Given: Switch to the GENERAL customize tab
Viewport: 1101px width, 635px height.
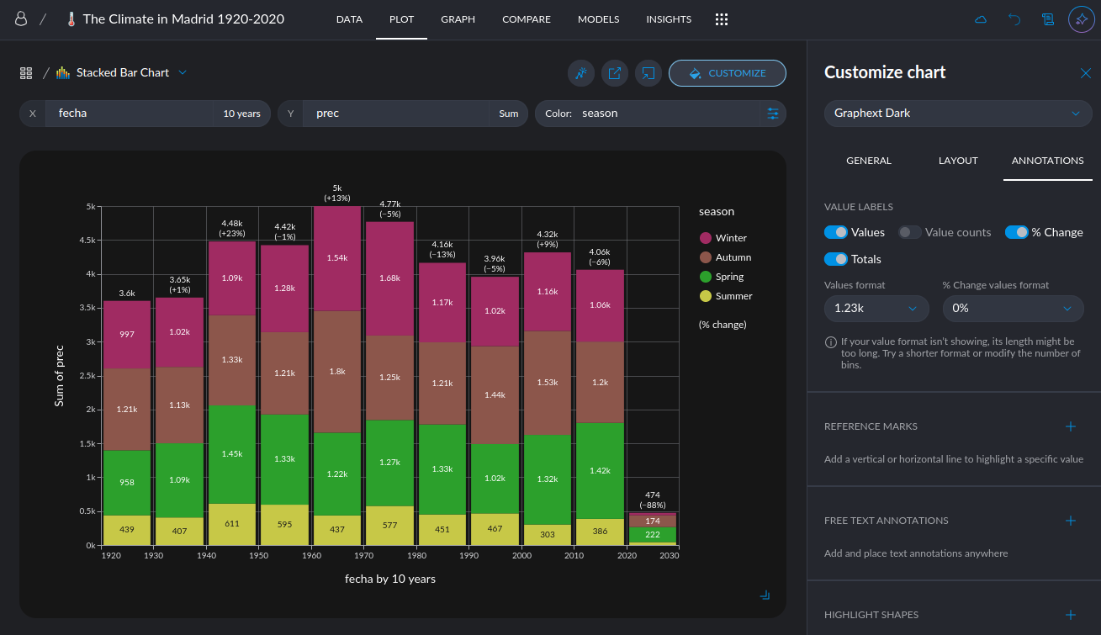Looking at the screenshot, I should pos(869,161).
